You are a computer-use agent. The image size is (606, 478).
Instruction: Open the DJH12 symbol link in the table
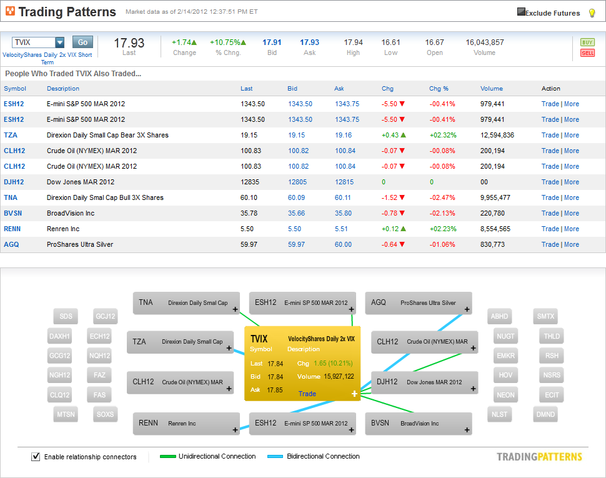tap(14, 182)
